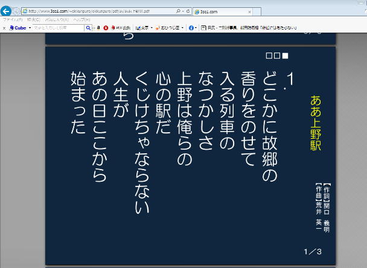Open the ファイル(F) menu

point(13,20)
